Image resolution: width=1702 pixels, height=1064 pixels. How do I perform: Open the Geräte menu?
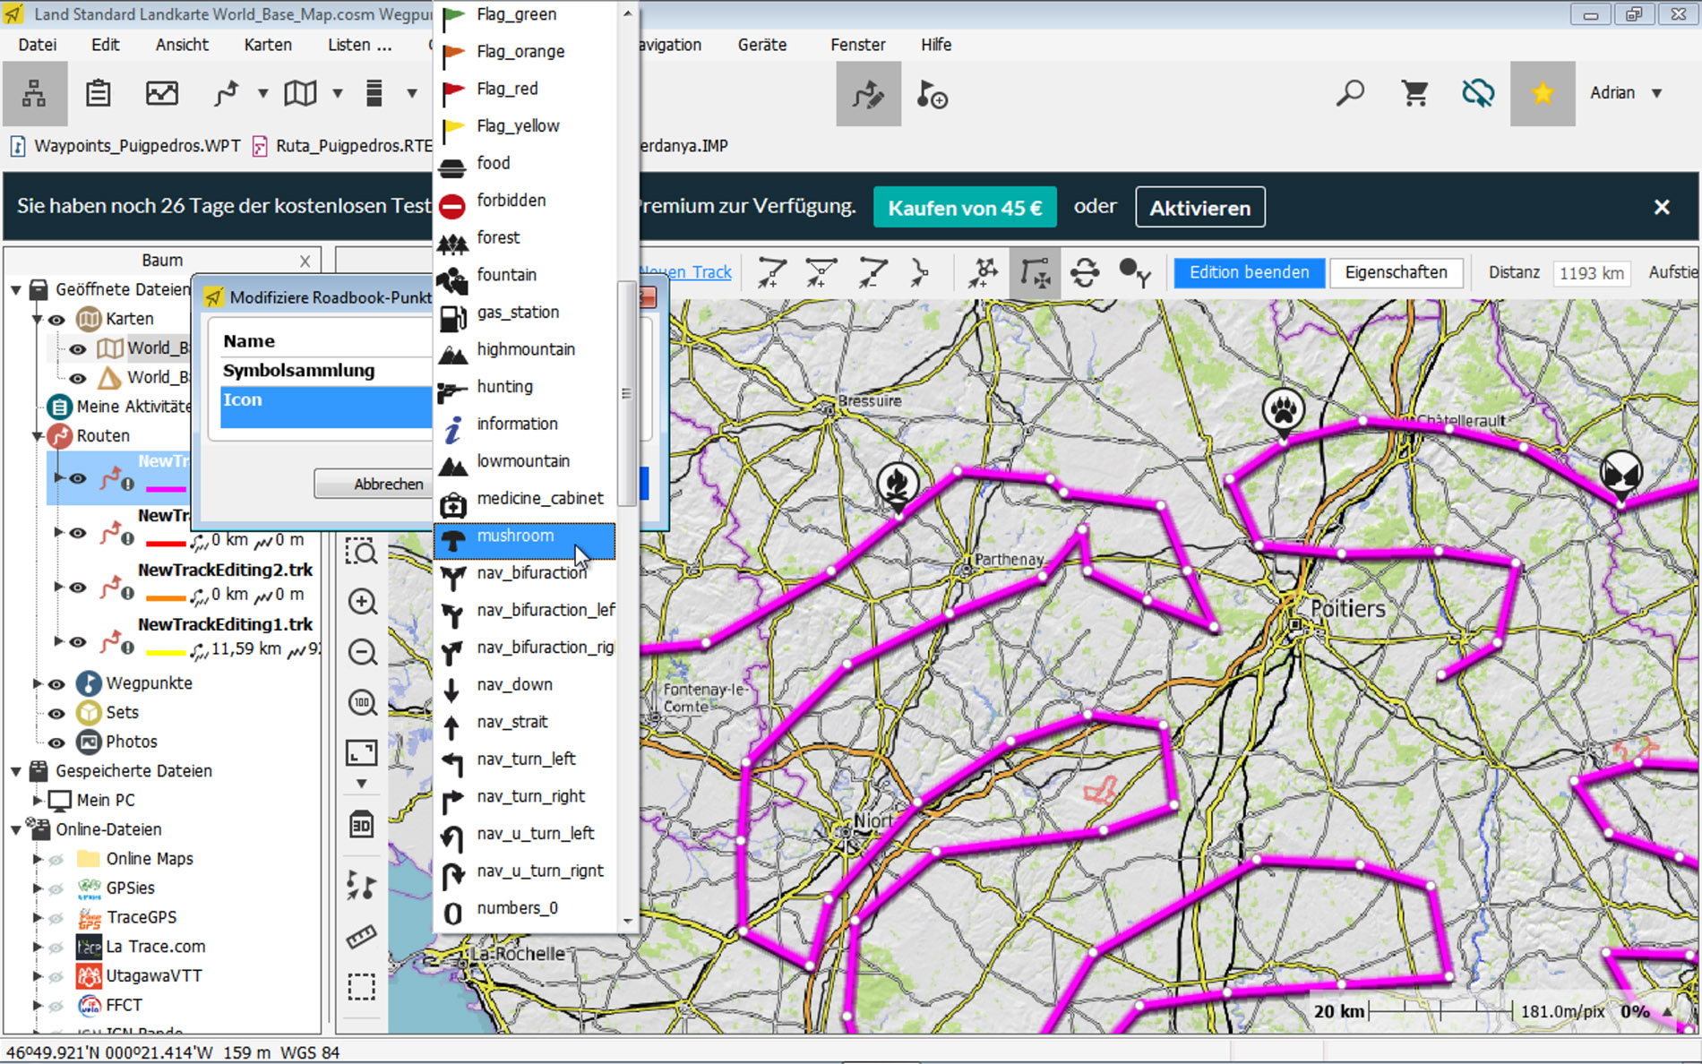pos(761,45)
